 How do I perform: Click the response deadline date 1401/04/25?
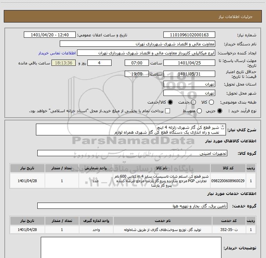point(189,63)
